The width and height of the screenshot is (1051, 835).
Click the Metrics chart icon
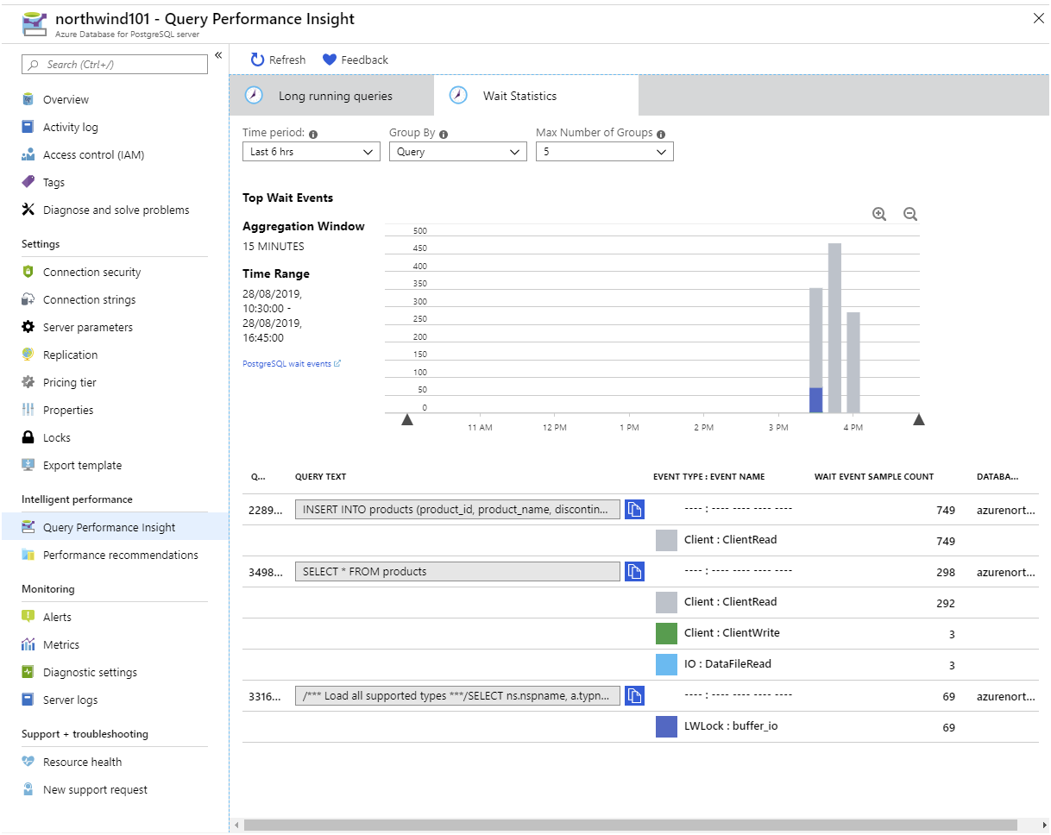click(x=28, y=644)
